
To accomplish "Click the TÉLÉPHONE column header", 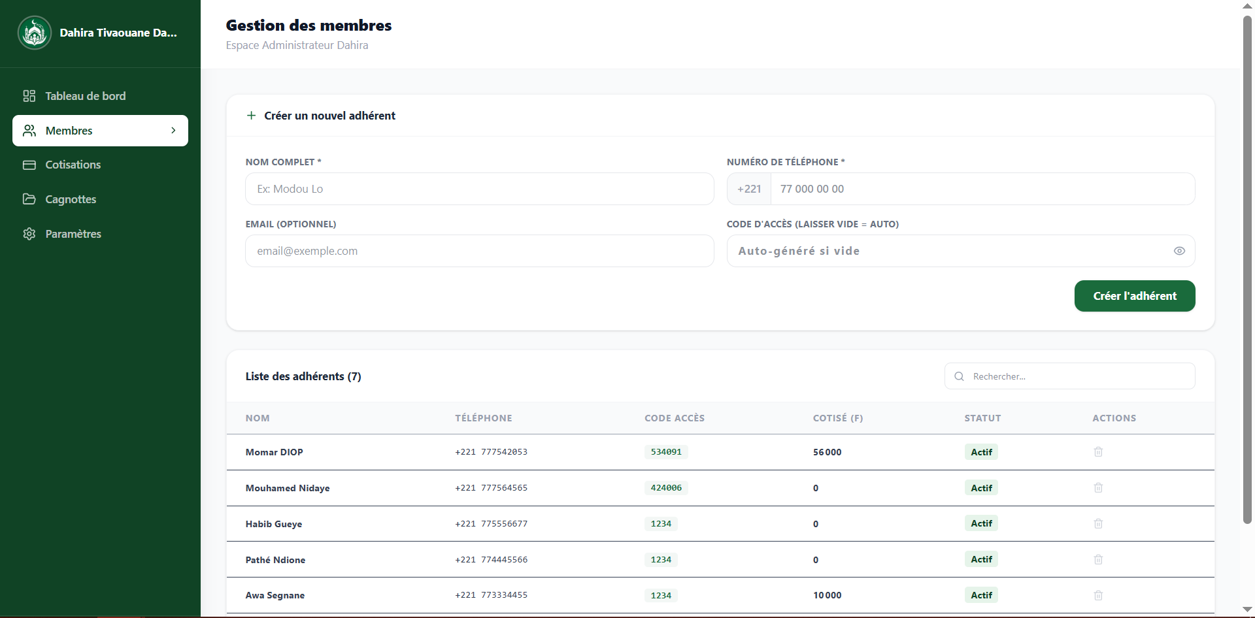I will coord(484,418).
